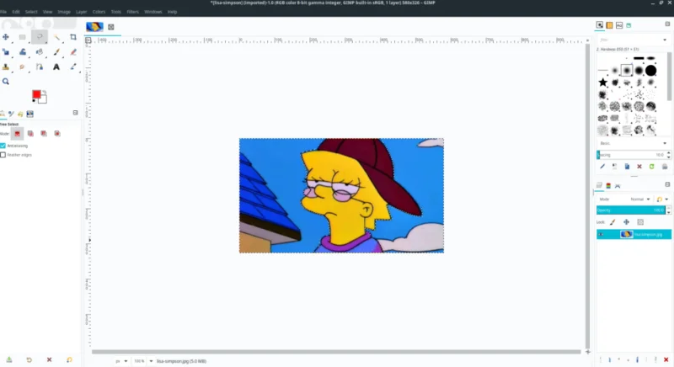Click the lisa-simpson image tab thumbnail
Viewport: 674px width, 367px height.
click(x=94, y=27)
